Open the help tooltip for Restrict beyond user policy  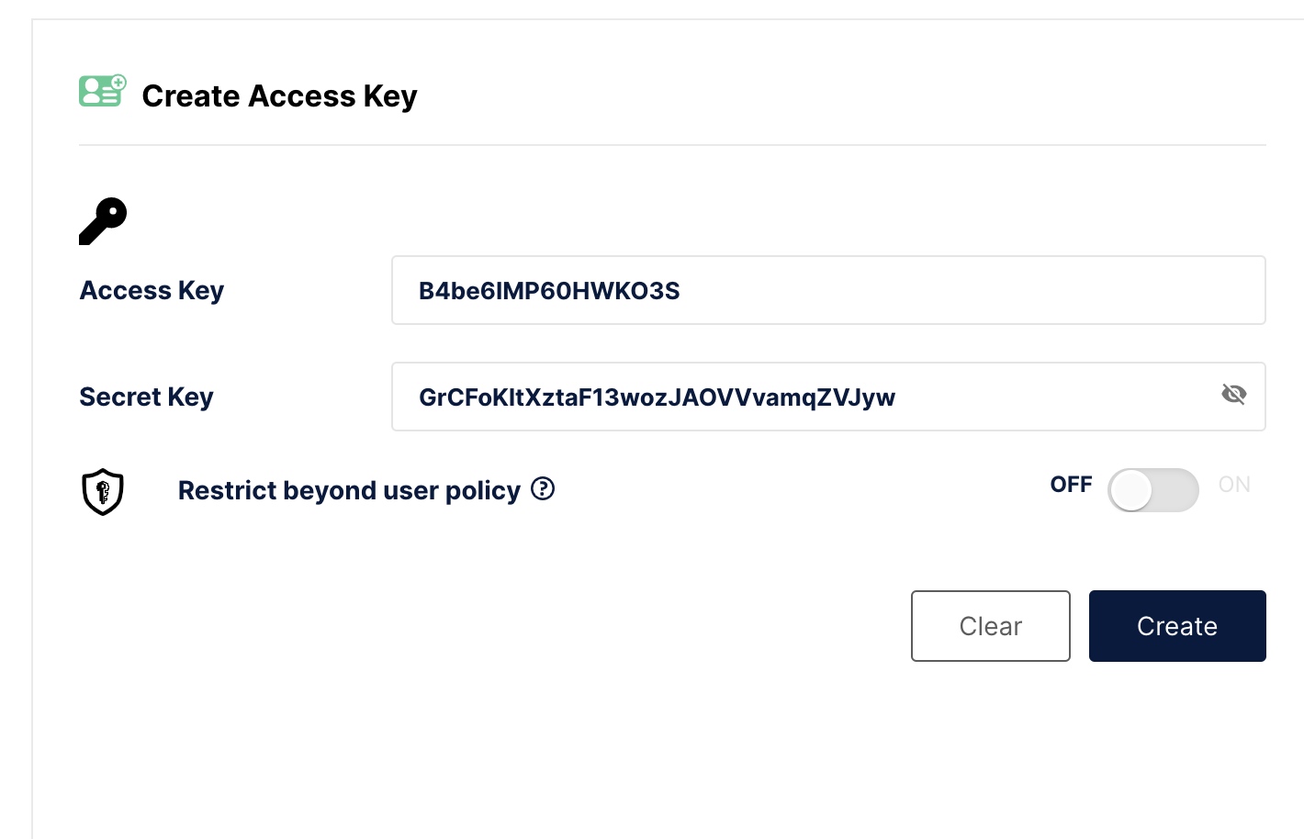pyautogui.click(x=544, y=489)
